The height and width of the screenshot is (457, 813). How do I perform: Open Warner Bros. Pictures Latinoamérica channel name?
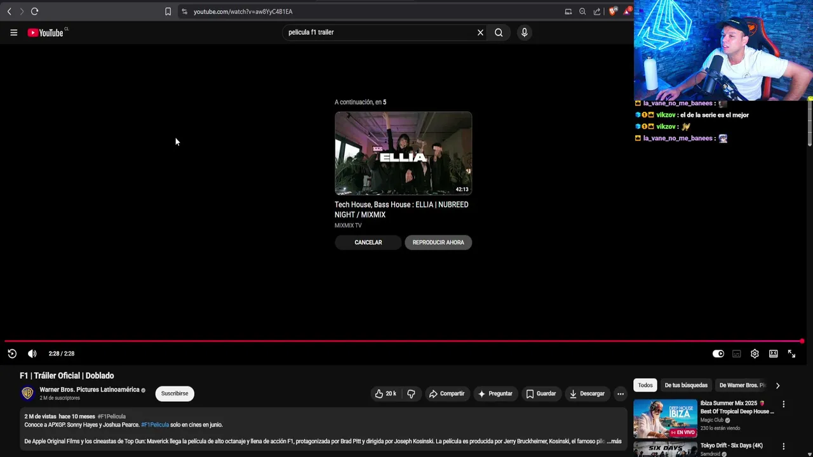[x=90, y=390]
